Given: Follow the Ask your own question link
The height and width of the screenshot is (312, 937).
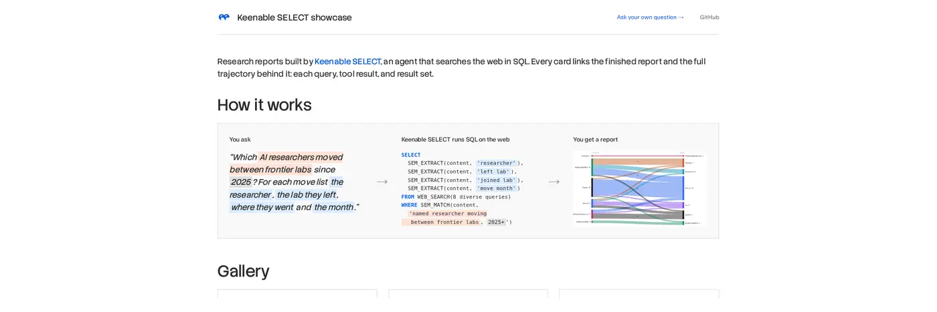Looking at the screenshot, I should [x=650, y=17].
